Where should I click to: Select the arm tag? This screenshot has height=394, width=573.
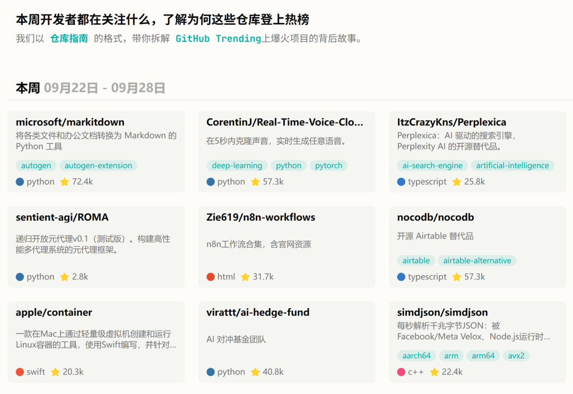pos(451,355)
